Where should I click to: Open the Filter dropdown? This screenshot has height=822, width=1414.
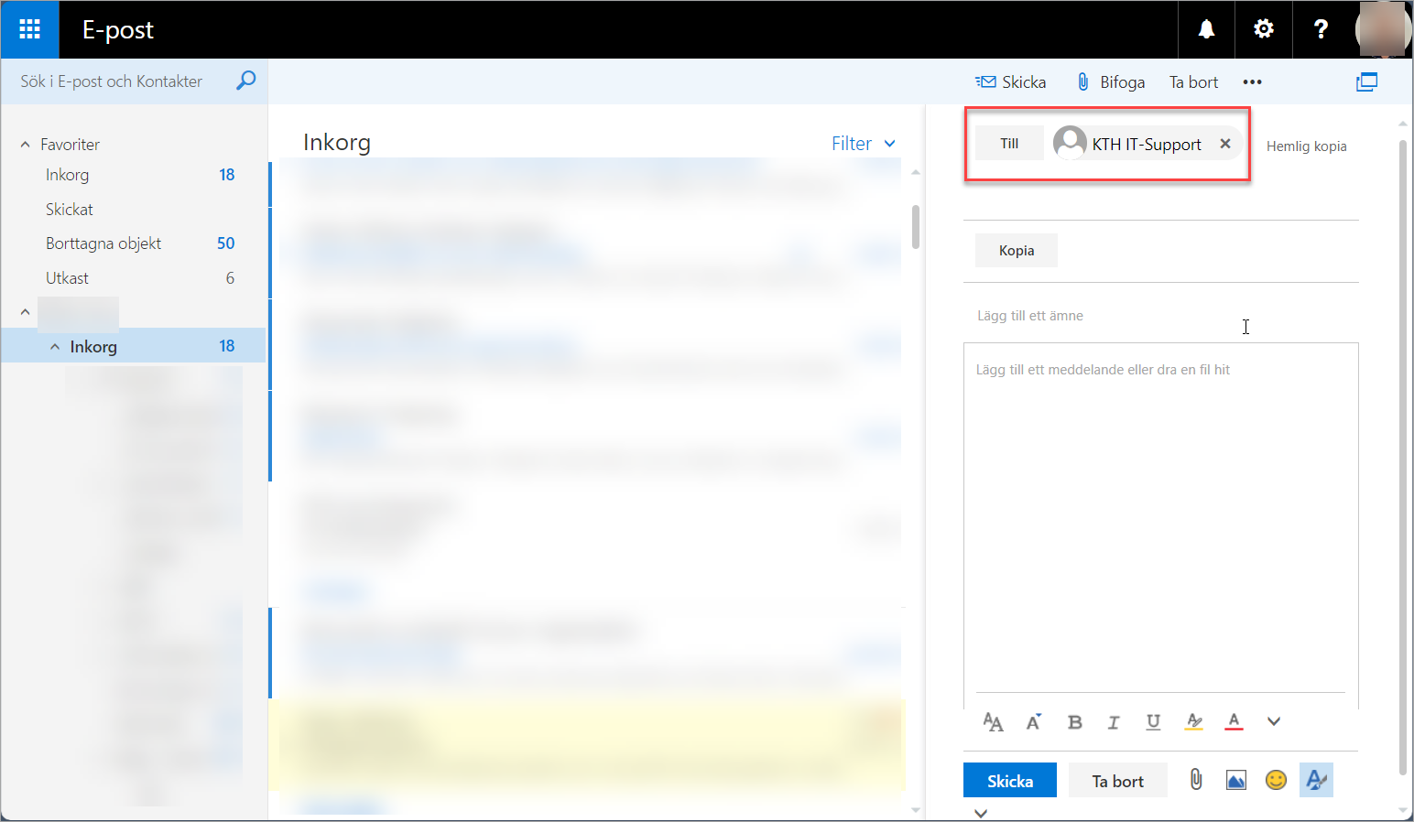pos(863,144)
